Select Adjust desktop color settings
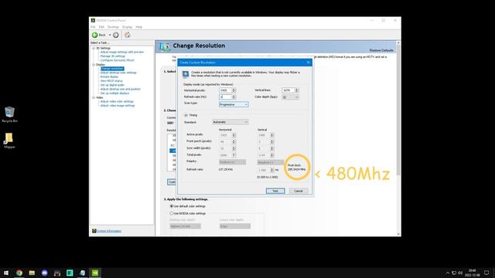This screenshot has height=278, width=495. 118,73
